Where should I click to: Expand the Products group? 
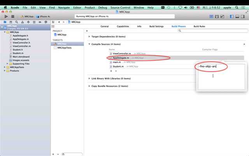(x=5, y=71)
